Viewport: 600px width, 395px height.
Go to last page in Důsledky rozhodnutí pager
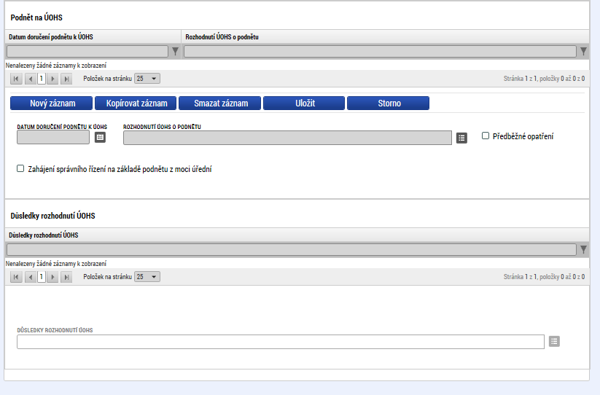tap(66, 277)
